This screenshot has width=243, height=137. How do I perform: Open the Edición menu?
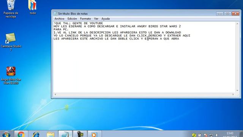click(x=72, y=19)
